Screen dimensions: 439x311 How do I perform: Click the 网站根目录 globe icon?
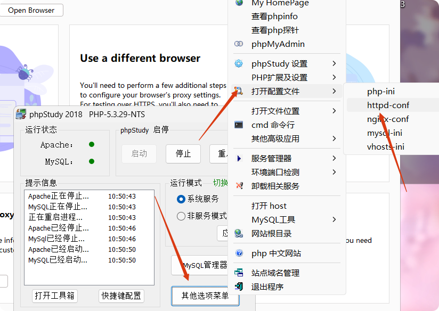[239, 233]
